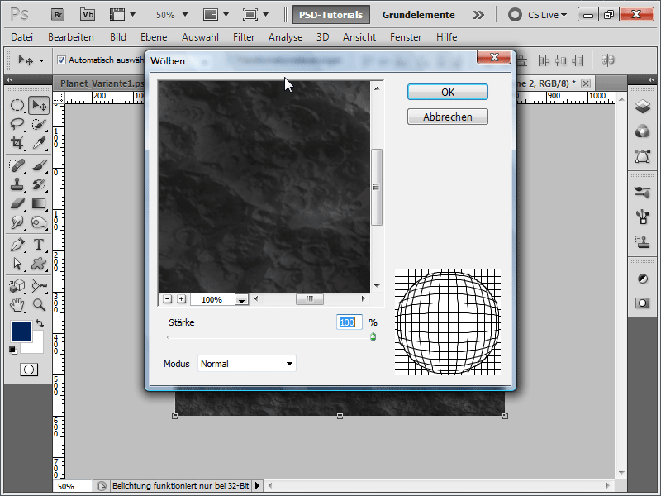Open the Datei menu
This screenshot has width=661, height=496.
(22, 37)
